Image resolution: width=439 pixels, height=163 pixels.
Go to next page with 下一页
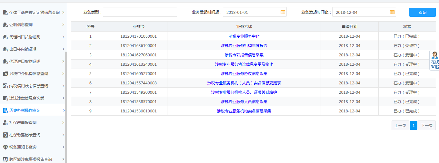pyautogui.click(x=427, y=126)
